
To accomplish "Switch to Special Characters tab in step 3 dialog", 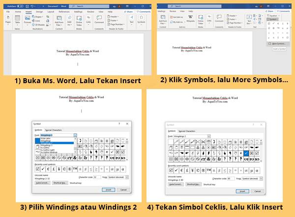I will 53,130.
